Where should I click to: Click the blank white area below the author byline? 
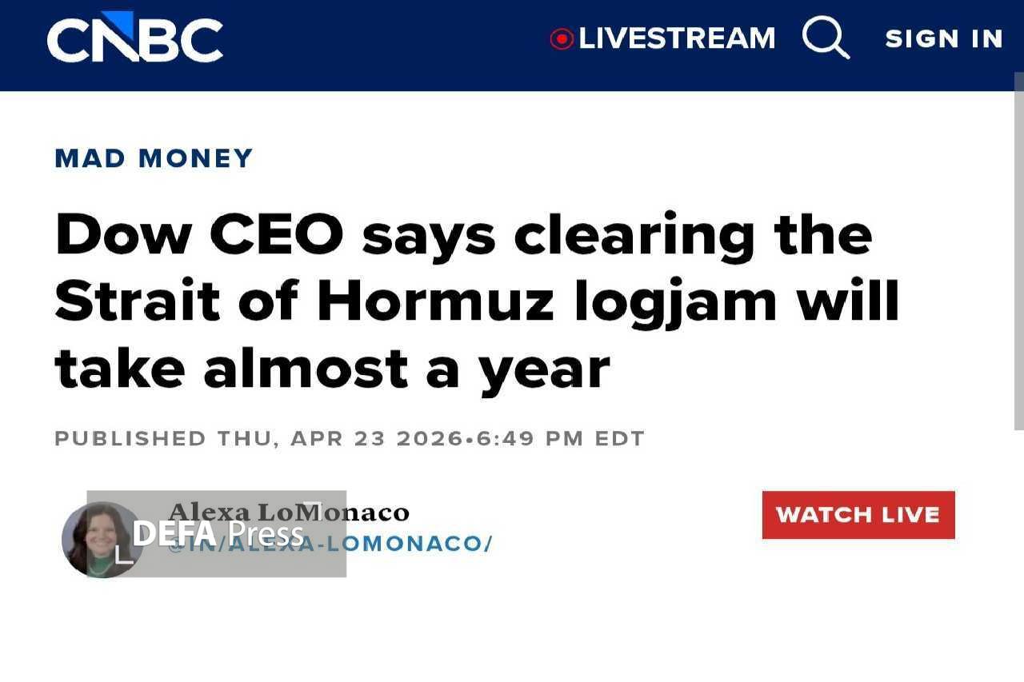(x=512, y=632)
